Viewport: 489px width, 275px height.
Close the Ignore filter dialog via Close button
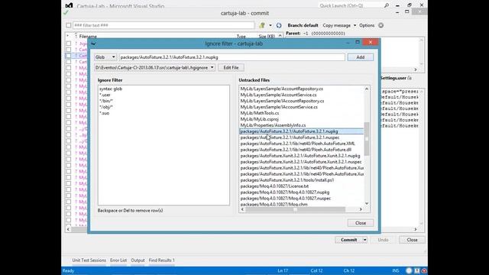(361, 223)
